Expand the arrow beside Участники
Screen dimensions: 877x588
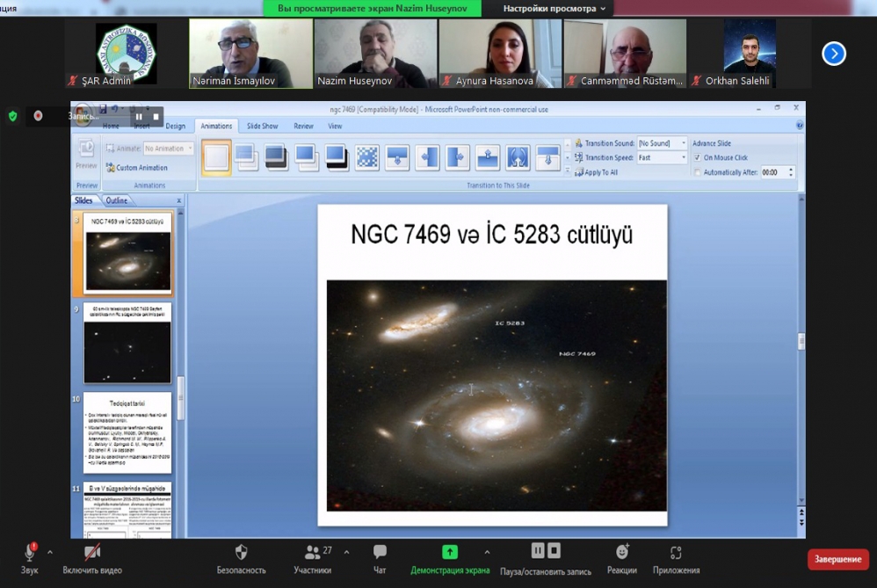[x=347, y=552]
